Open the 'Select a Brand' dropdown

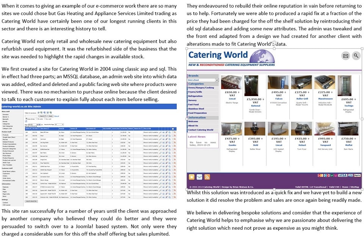pyautogui.click(x=203, y=80)
